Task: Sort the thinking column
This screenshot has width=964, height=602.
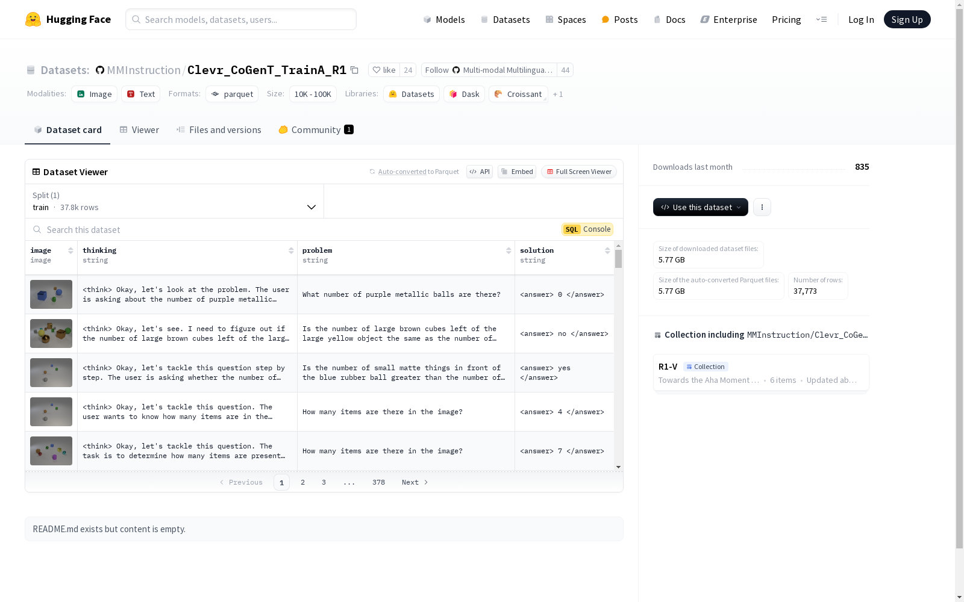Action: coord(291,250)
